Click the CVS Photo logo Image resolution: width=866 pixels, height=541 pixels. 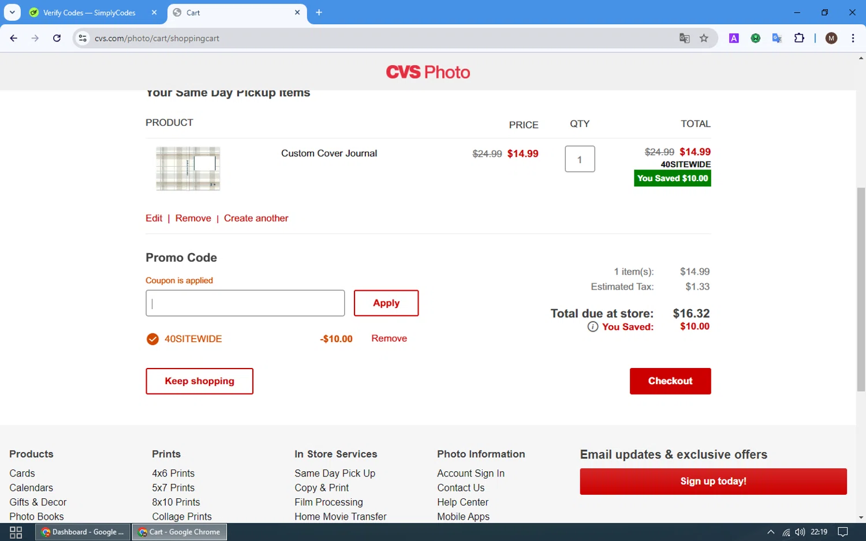tap(428, 72)
